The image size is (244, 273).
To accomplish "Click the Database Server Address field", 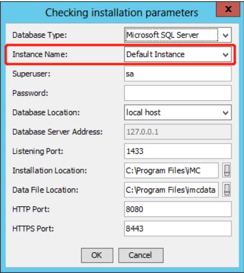I will (x=178, y=132).
